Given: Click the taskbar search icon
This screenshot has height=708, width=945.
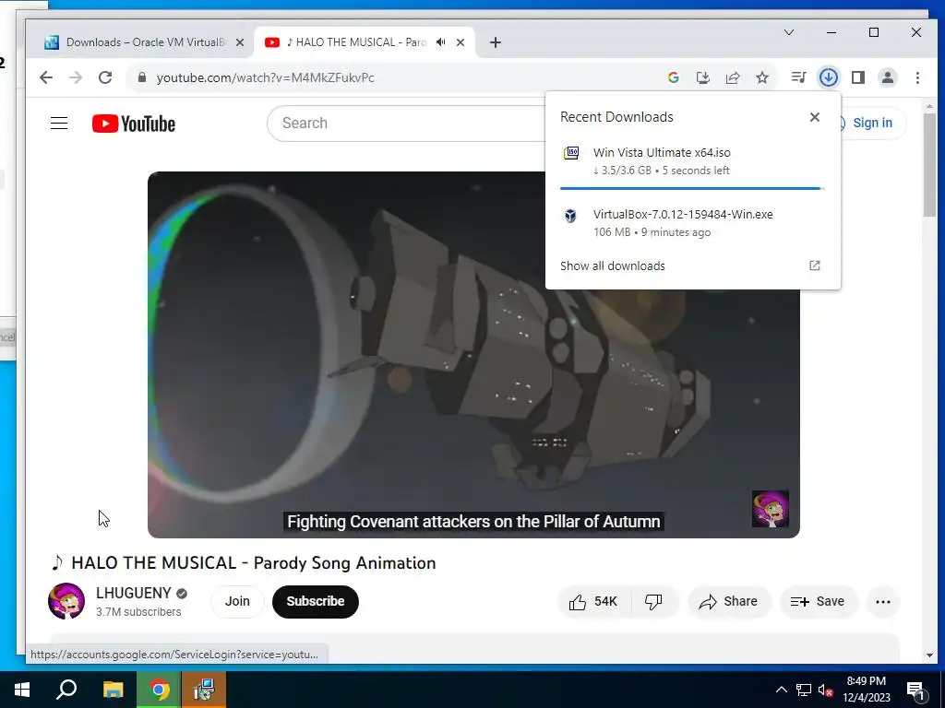Looking at the screenshot, I should (x=66, y=690).
